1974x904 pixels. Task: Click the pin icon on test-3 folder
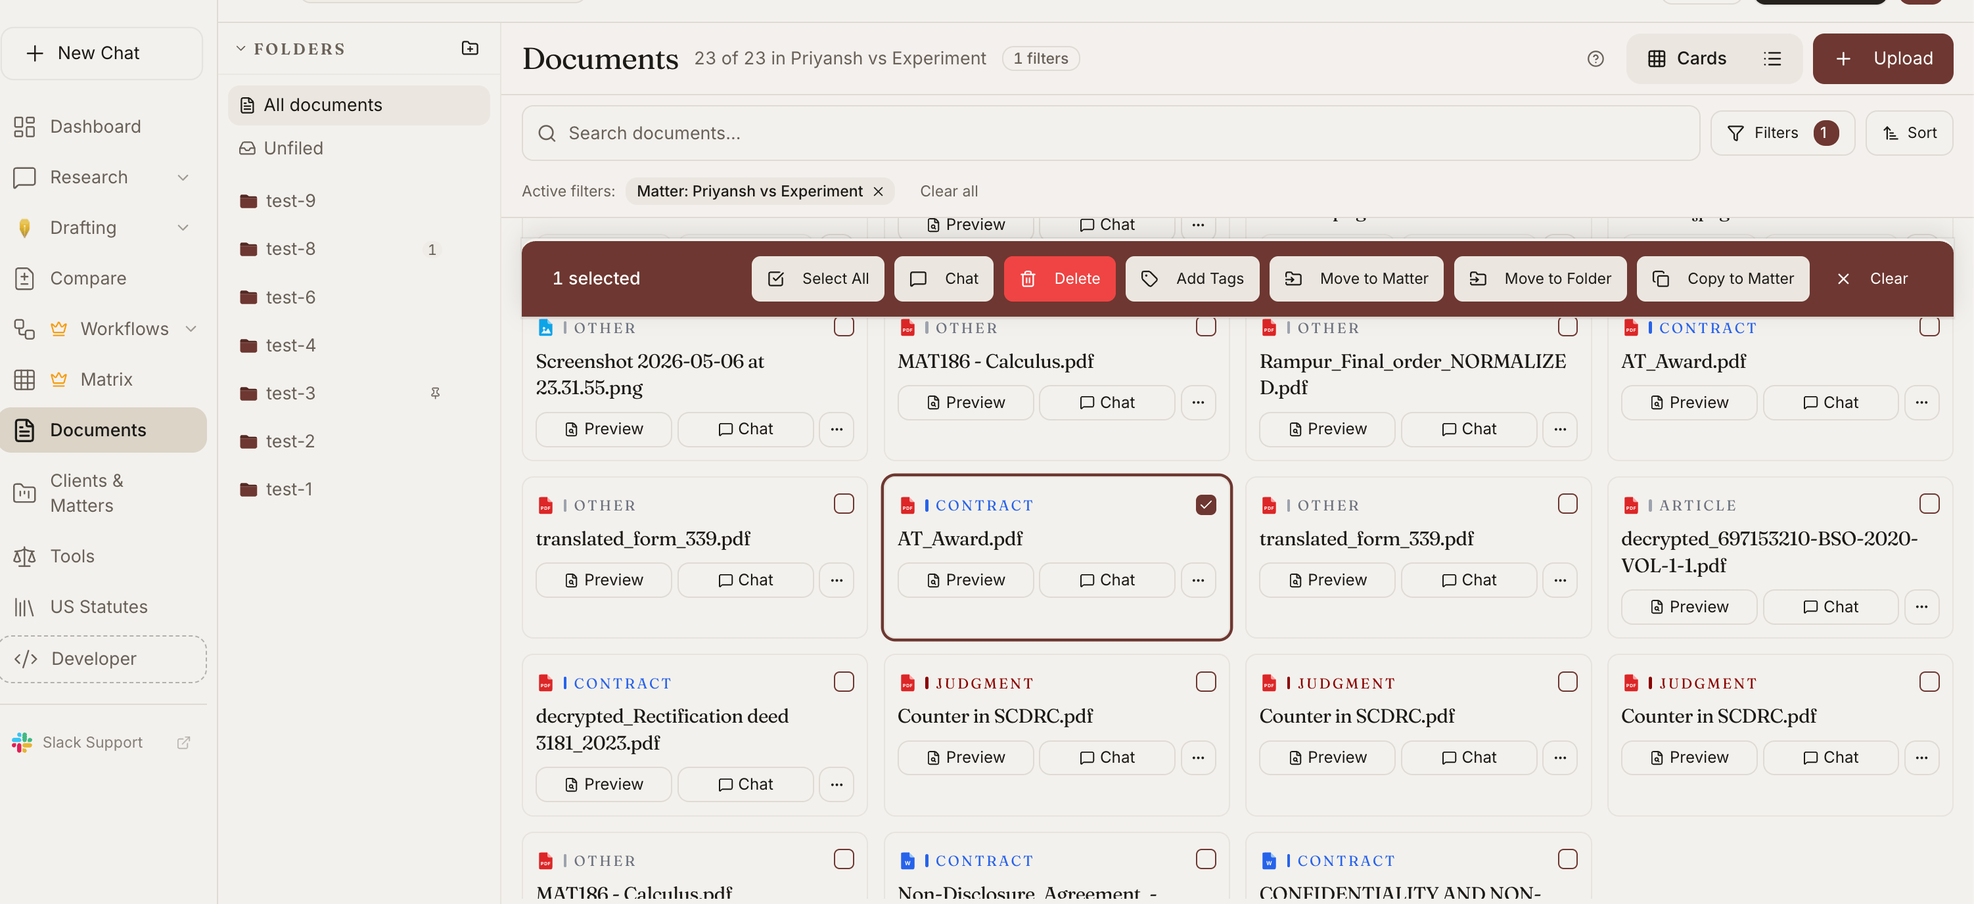(x=435, y=393)
